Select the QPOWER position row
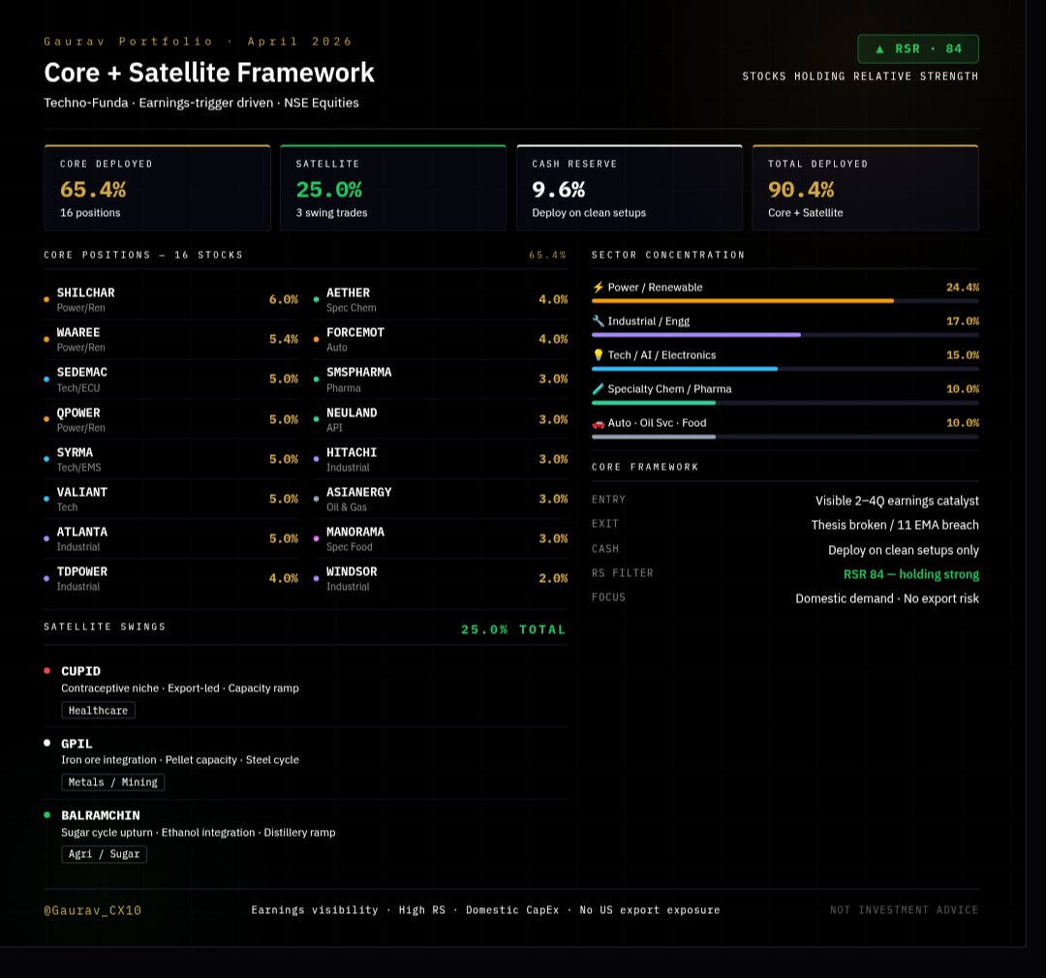1046x978 pixels. click(x=170, y=419)
